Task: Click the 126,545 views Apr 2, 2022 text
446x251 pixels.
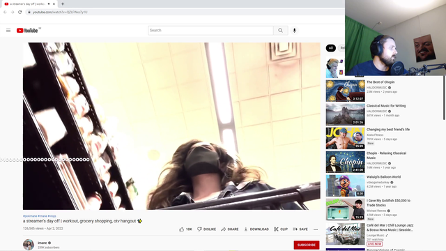Action: click(x=43, y=229)
